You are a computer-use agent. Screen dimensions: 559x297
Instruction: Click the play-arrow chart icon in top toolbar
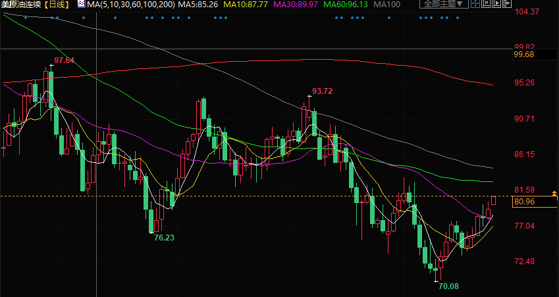pos(496,3)
